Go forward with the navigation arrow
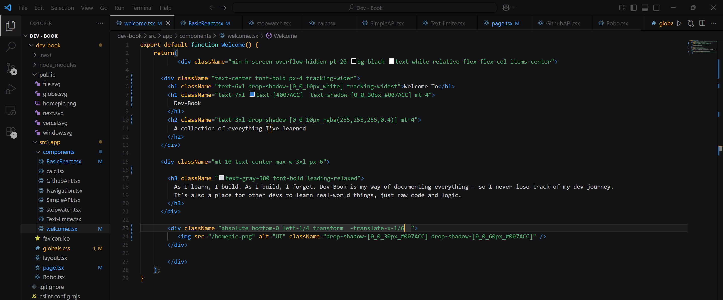Screen dimensions: 723x300 coord(223,8)
